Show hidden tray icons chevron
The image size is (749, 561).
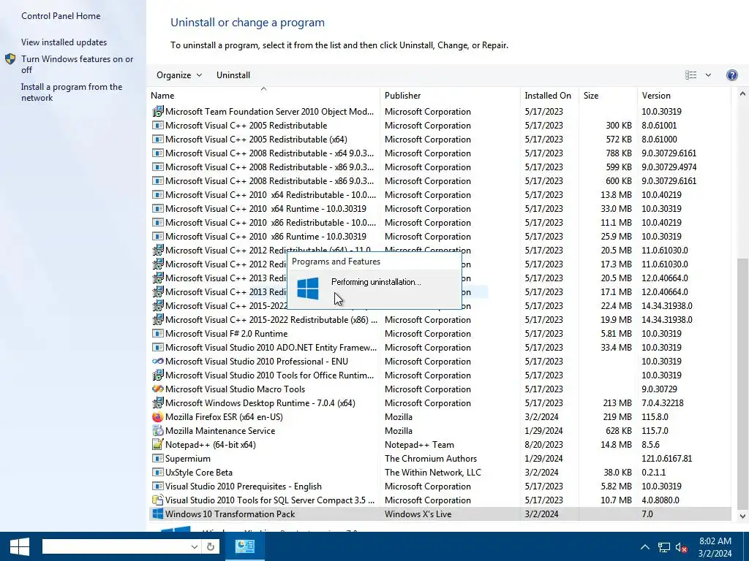tap(645, 547)
